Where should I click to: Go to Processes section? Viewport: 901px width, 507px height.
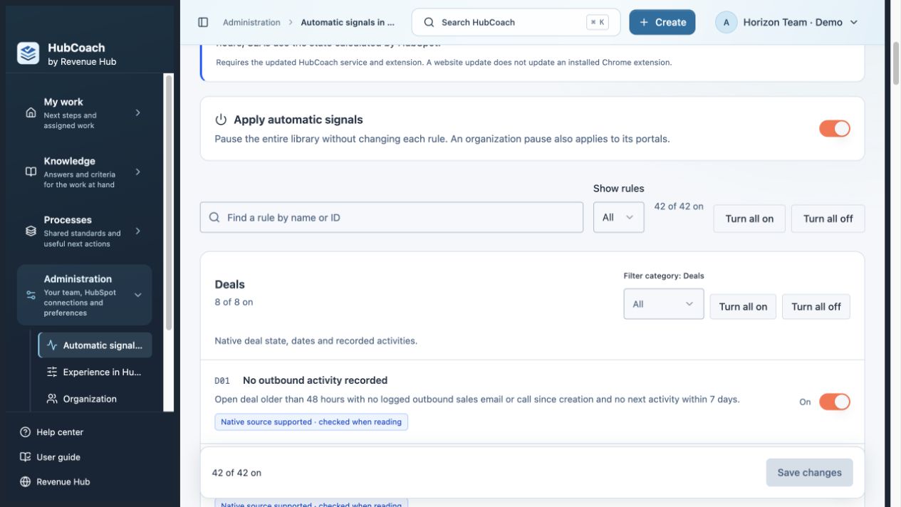point(84,231)
